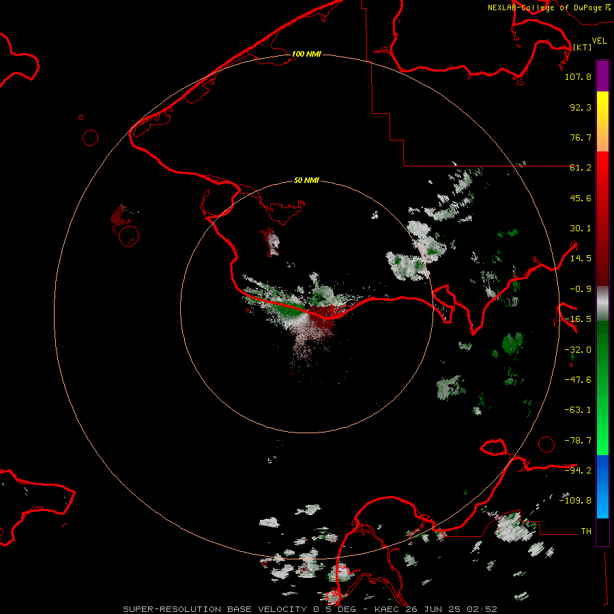The height and width of the screenshot is (614, 614).
Task: Click the 92.3 legend value
Action: pos(581,107)
